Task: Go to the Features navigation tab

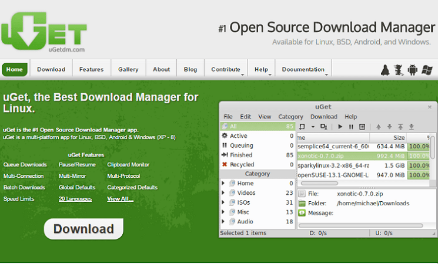Action: pos(91,69)
